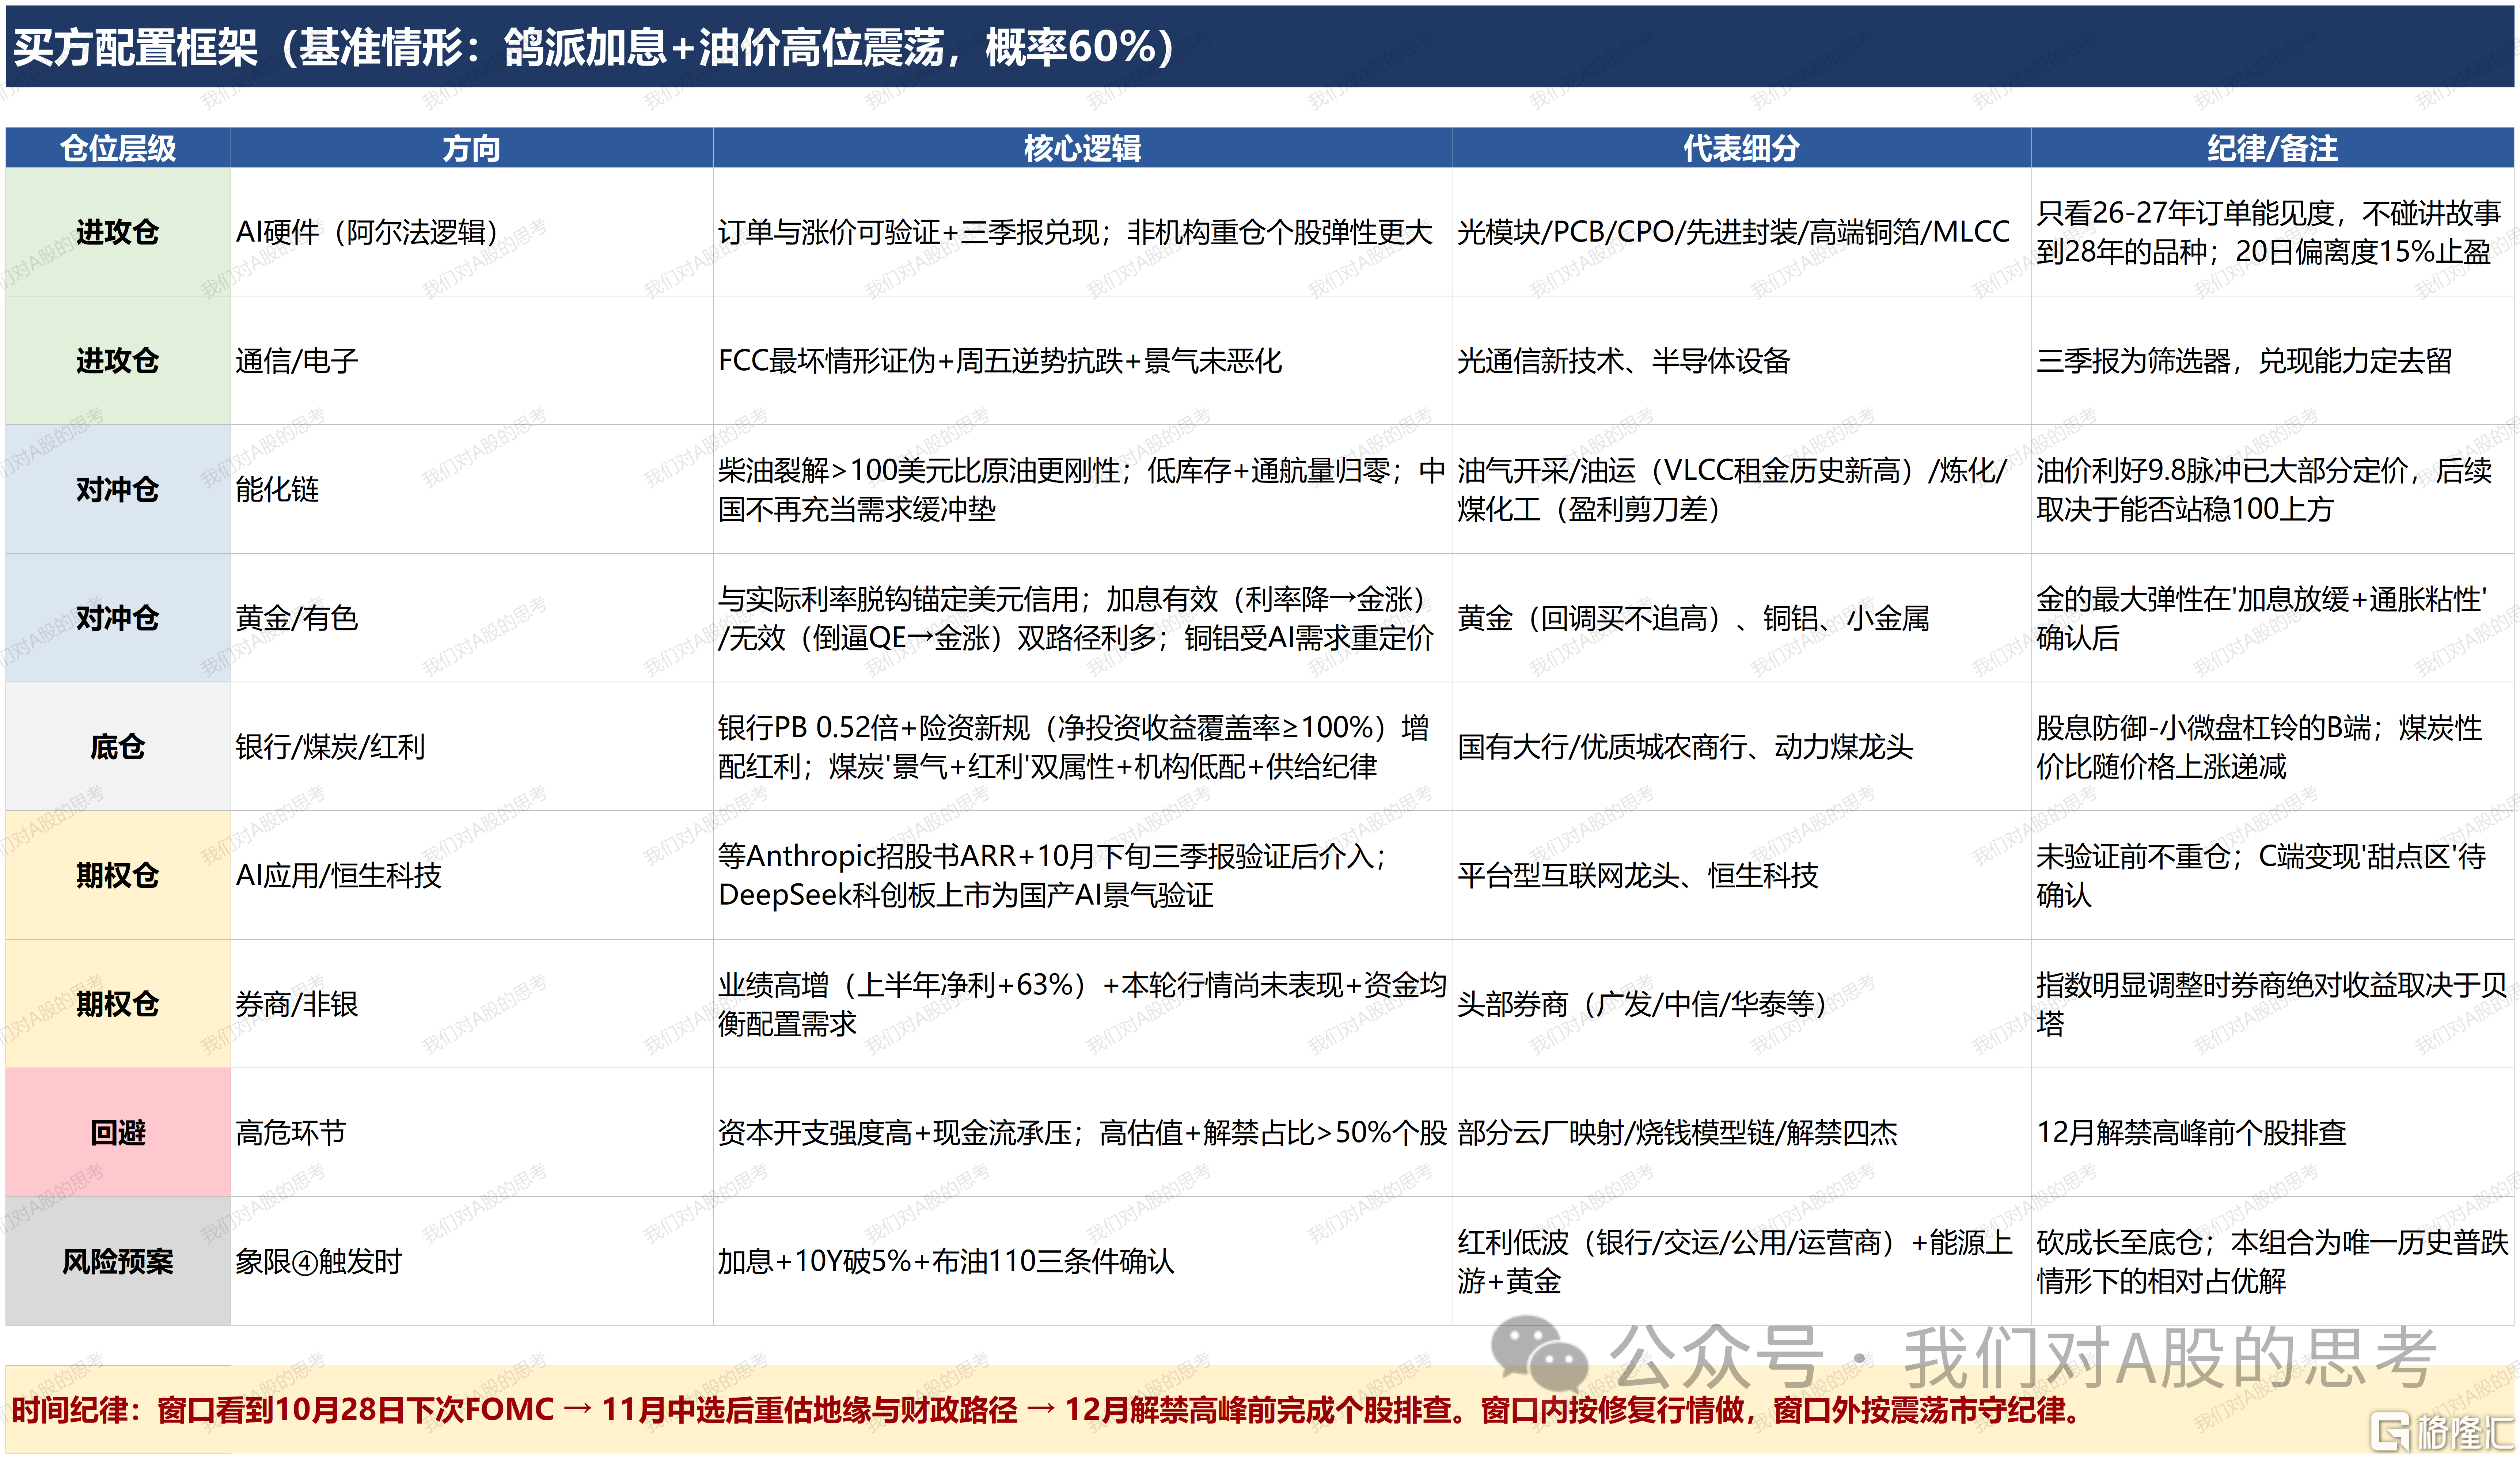This screenshot has width=2520, height=1459.
Task: Select '进攻仓' cell in 通信/电子 row
Action: (x=118, y=360)
